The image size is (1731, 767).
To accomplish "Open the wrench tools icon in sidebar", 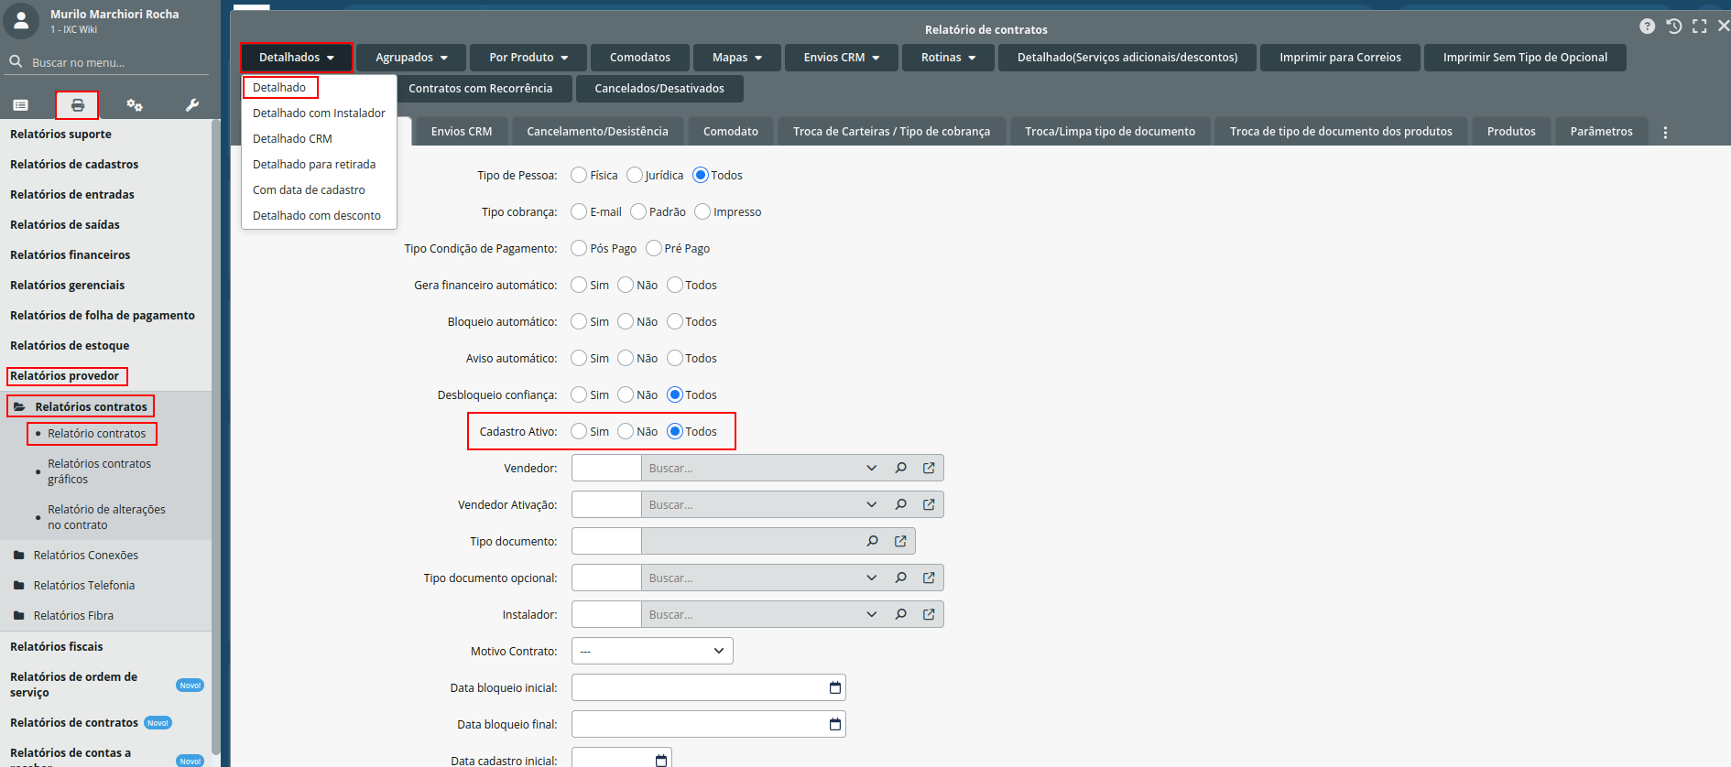I will [x=192, y=105].
